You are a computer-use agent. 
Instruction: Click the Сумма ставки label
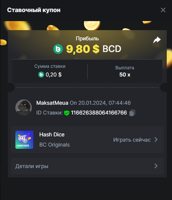point(50,66)
